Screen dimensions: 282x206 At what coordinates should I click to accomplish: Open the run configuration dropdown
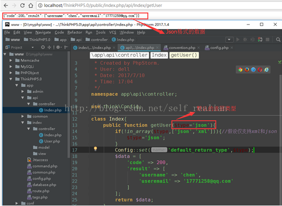click(229, 39)
